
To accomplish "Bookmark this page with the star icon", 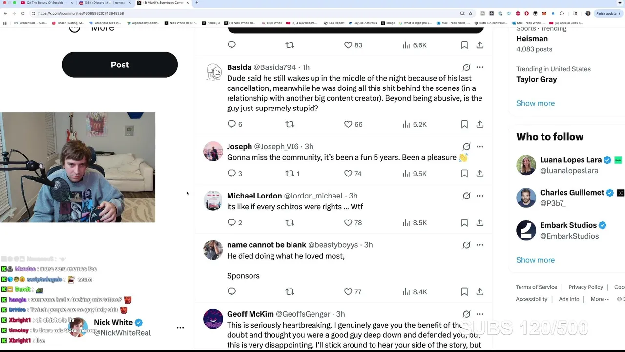I will [470, 13].
